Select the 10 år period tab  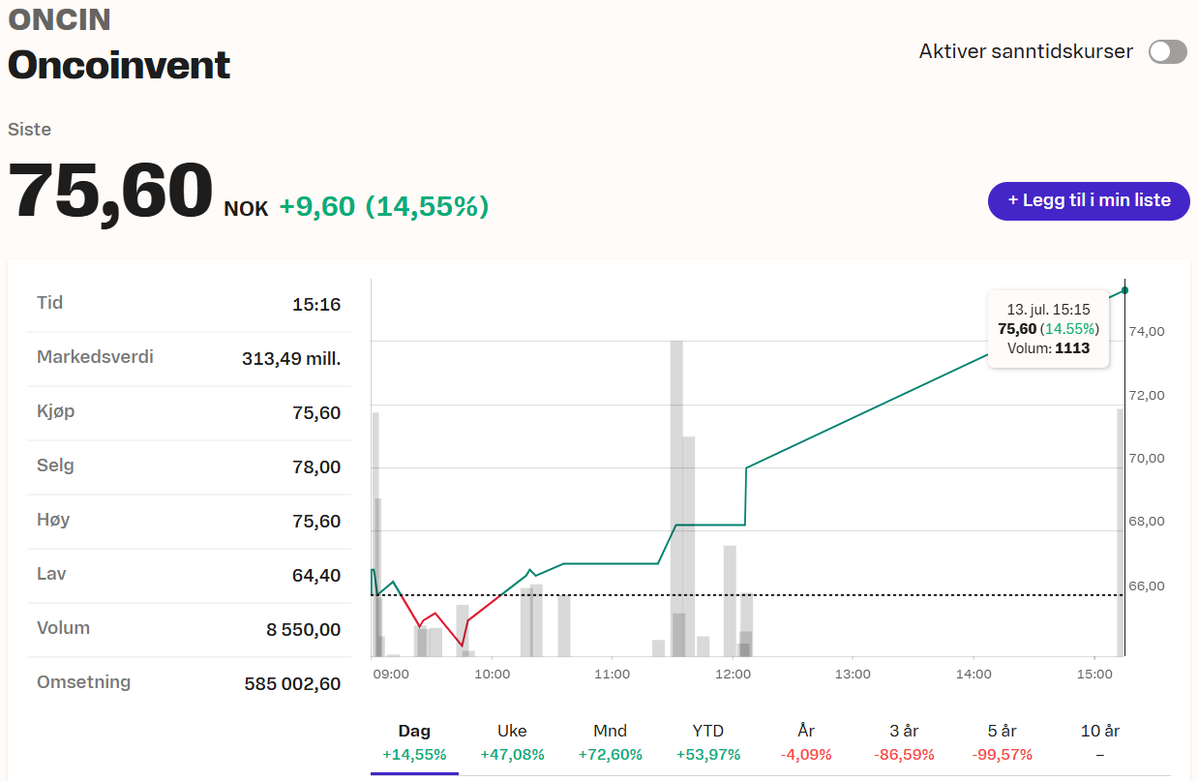(x=1100, y=743)
